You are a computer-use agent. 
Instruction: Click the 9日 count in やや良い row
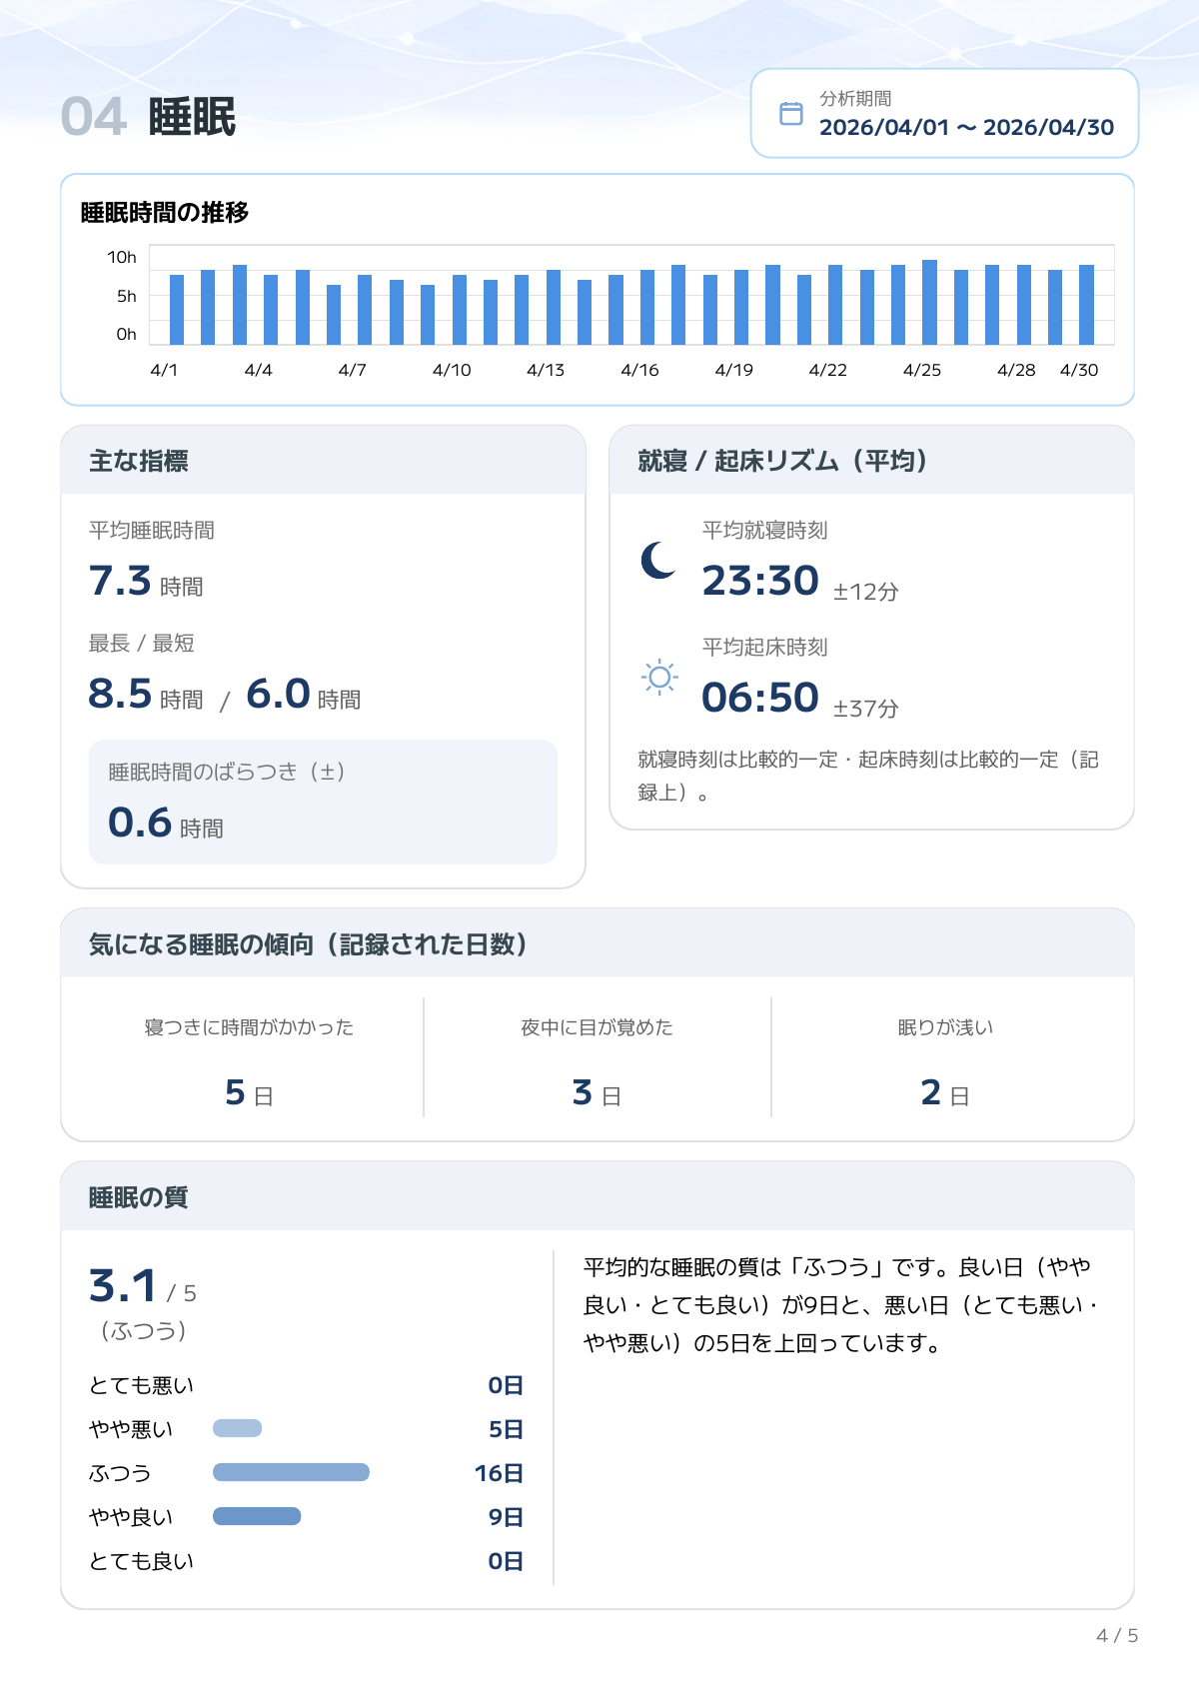(x=506, y=1517)
